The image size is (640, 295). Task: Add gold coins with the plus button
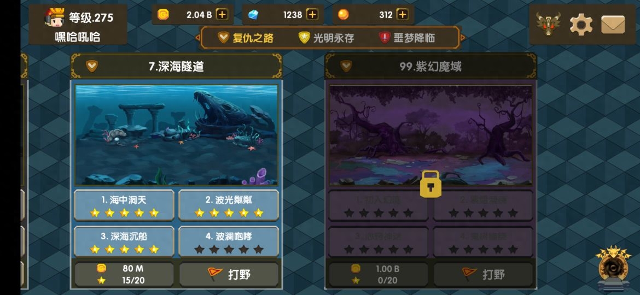point(222,15)
